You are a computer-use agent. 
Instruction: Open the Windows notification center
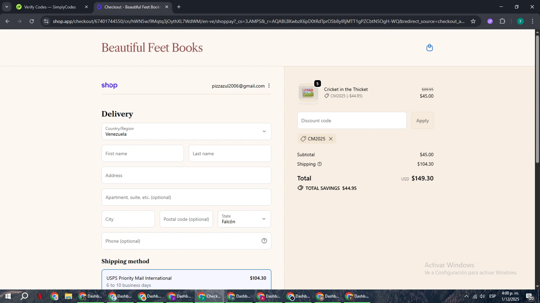[x=530, y=297]
